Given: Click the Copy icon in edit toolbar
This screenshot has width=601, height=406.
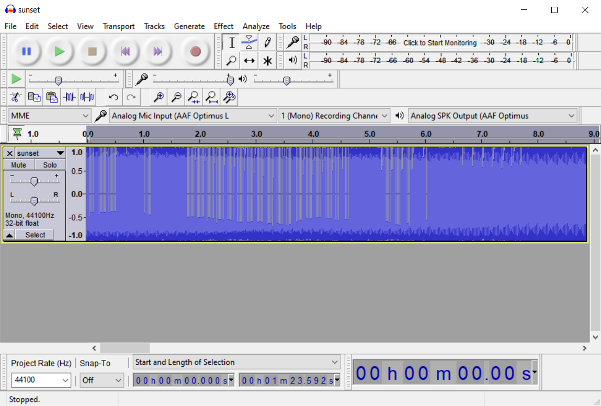Looking at the screenshot, I should 34,97.
